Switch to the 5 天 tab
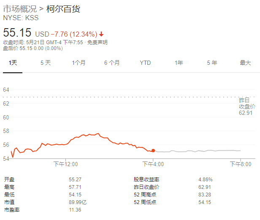The image size is (260, 220). 46,63
